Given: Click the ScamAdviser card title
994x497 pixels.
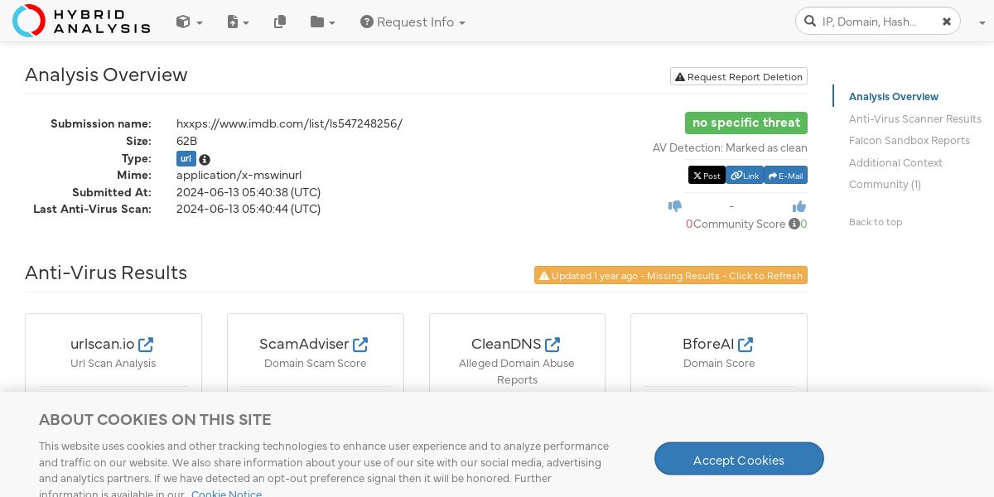Looking at the screenshot, I should point(304,344).
